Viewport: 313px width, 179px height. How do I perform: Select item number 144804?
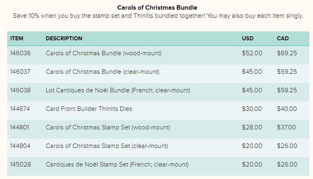tap(20, 146)
